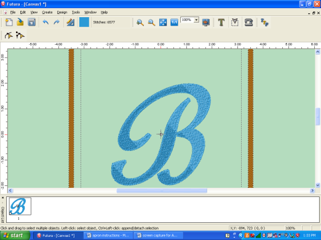The height and width of the screenshot is (240, 321).
Task: Redo the last action
Action: pos(57,22)
